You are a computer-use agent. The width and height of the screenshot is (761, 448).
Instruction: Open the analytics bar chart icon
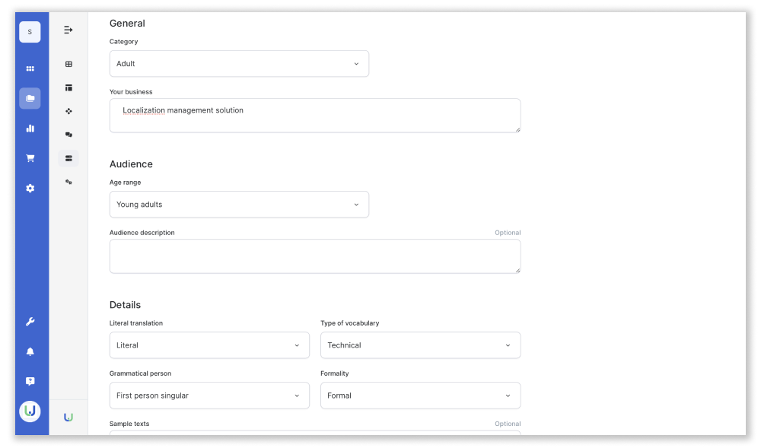coord(30,129)
